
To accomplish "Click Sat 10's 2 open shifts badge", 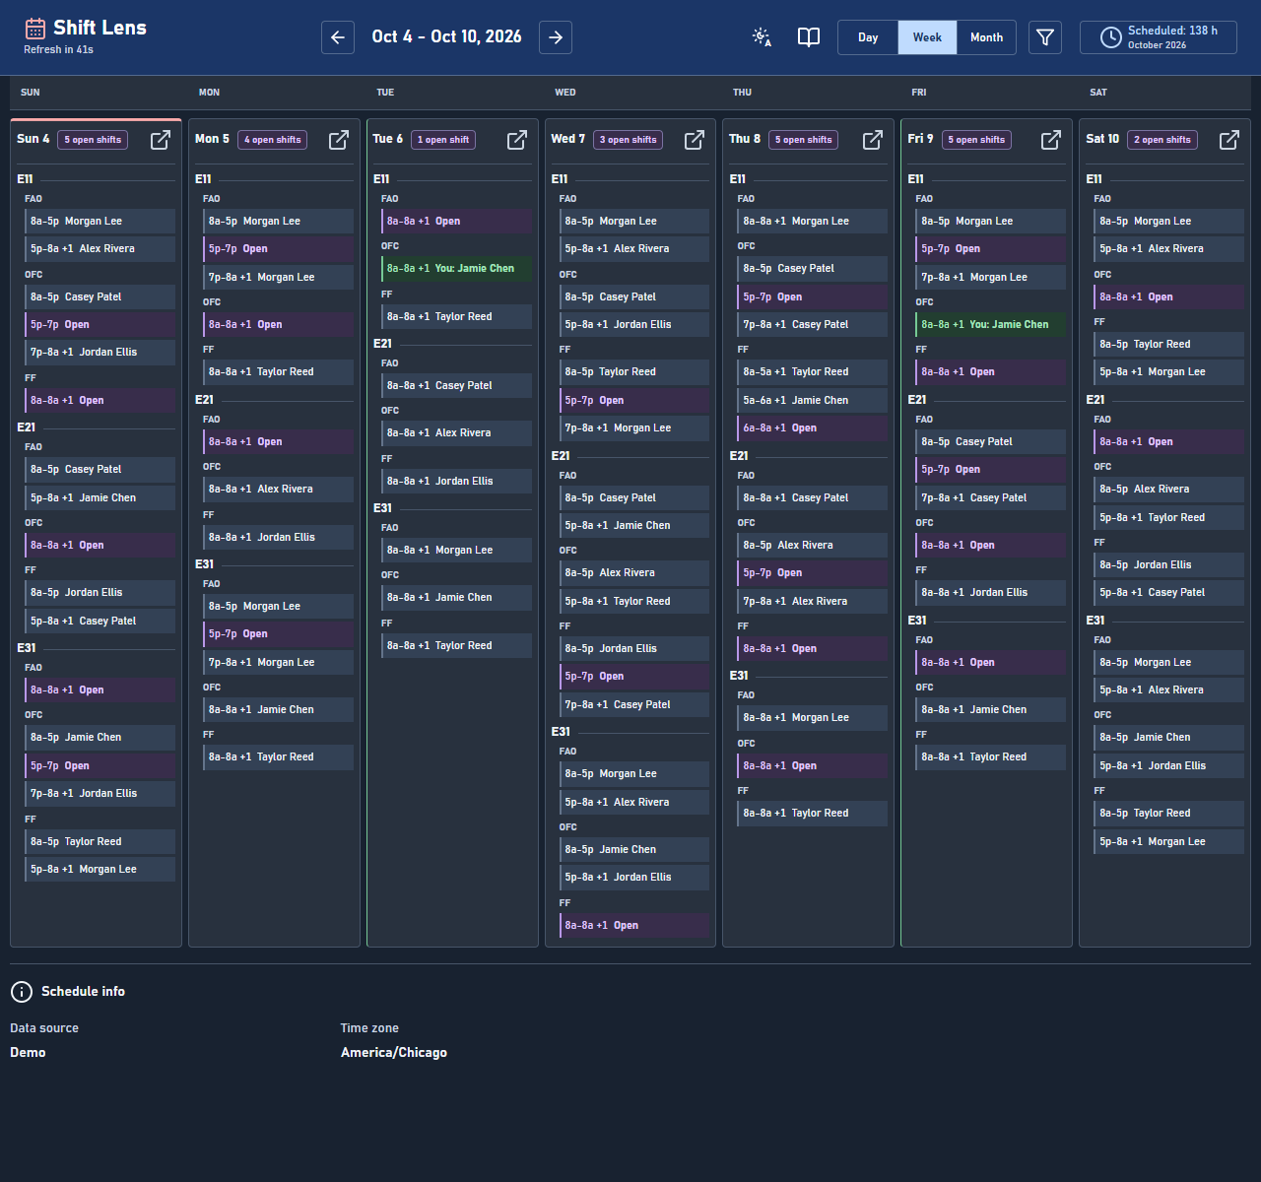I will click(x=1162, y=140).
